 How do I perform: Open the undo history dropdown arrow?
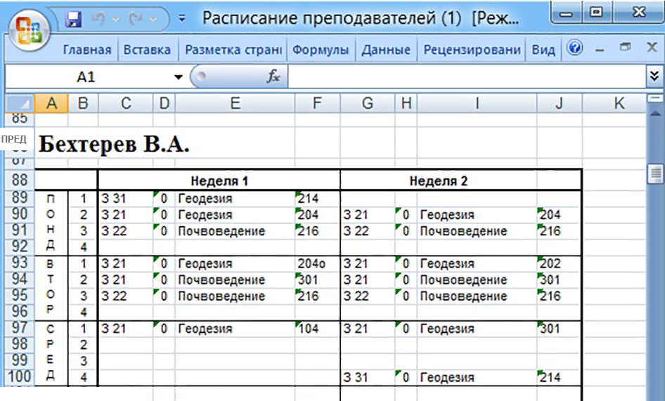(116, 19)
